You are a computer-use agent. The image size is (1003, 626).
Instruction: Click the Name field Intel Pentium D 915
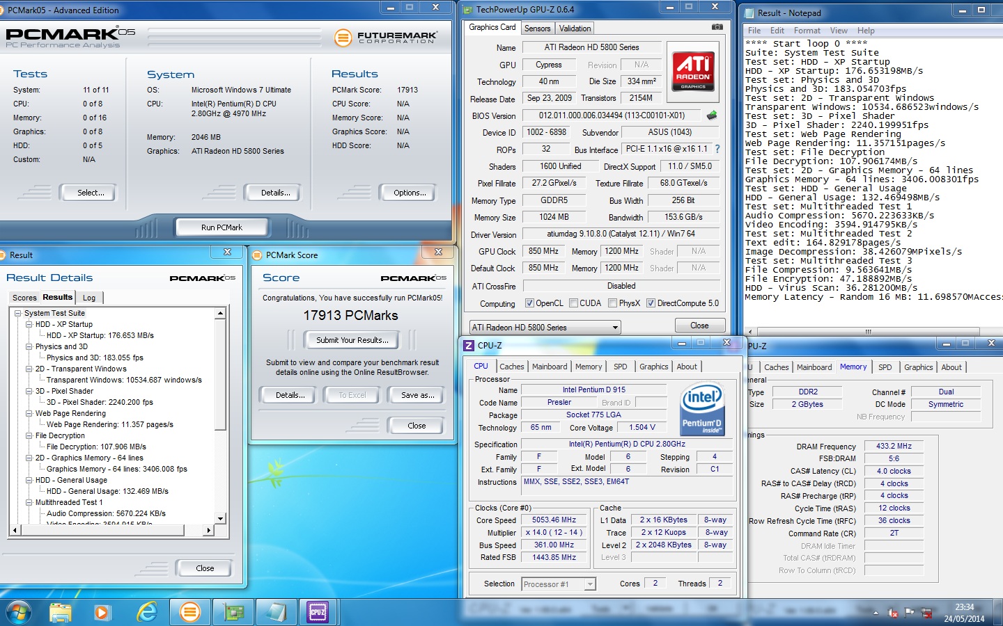(x=594, y=390)
